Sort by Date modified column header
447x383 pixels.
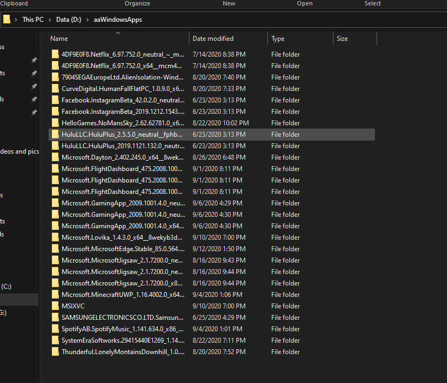tap(213, 39)
